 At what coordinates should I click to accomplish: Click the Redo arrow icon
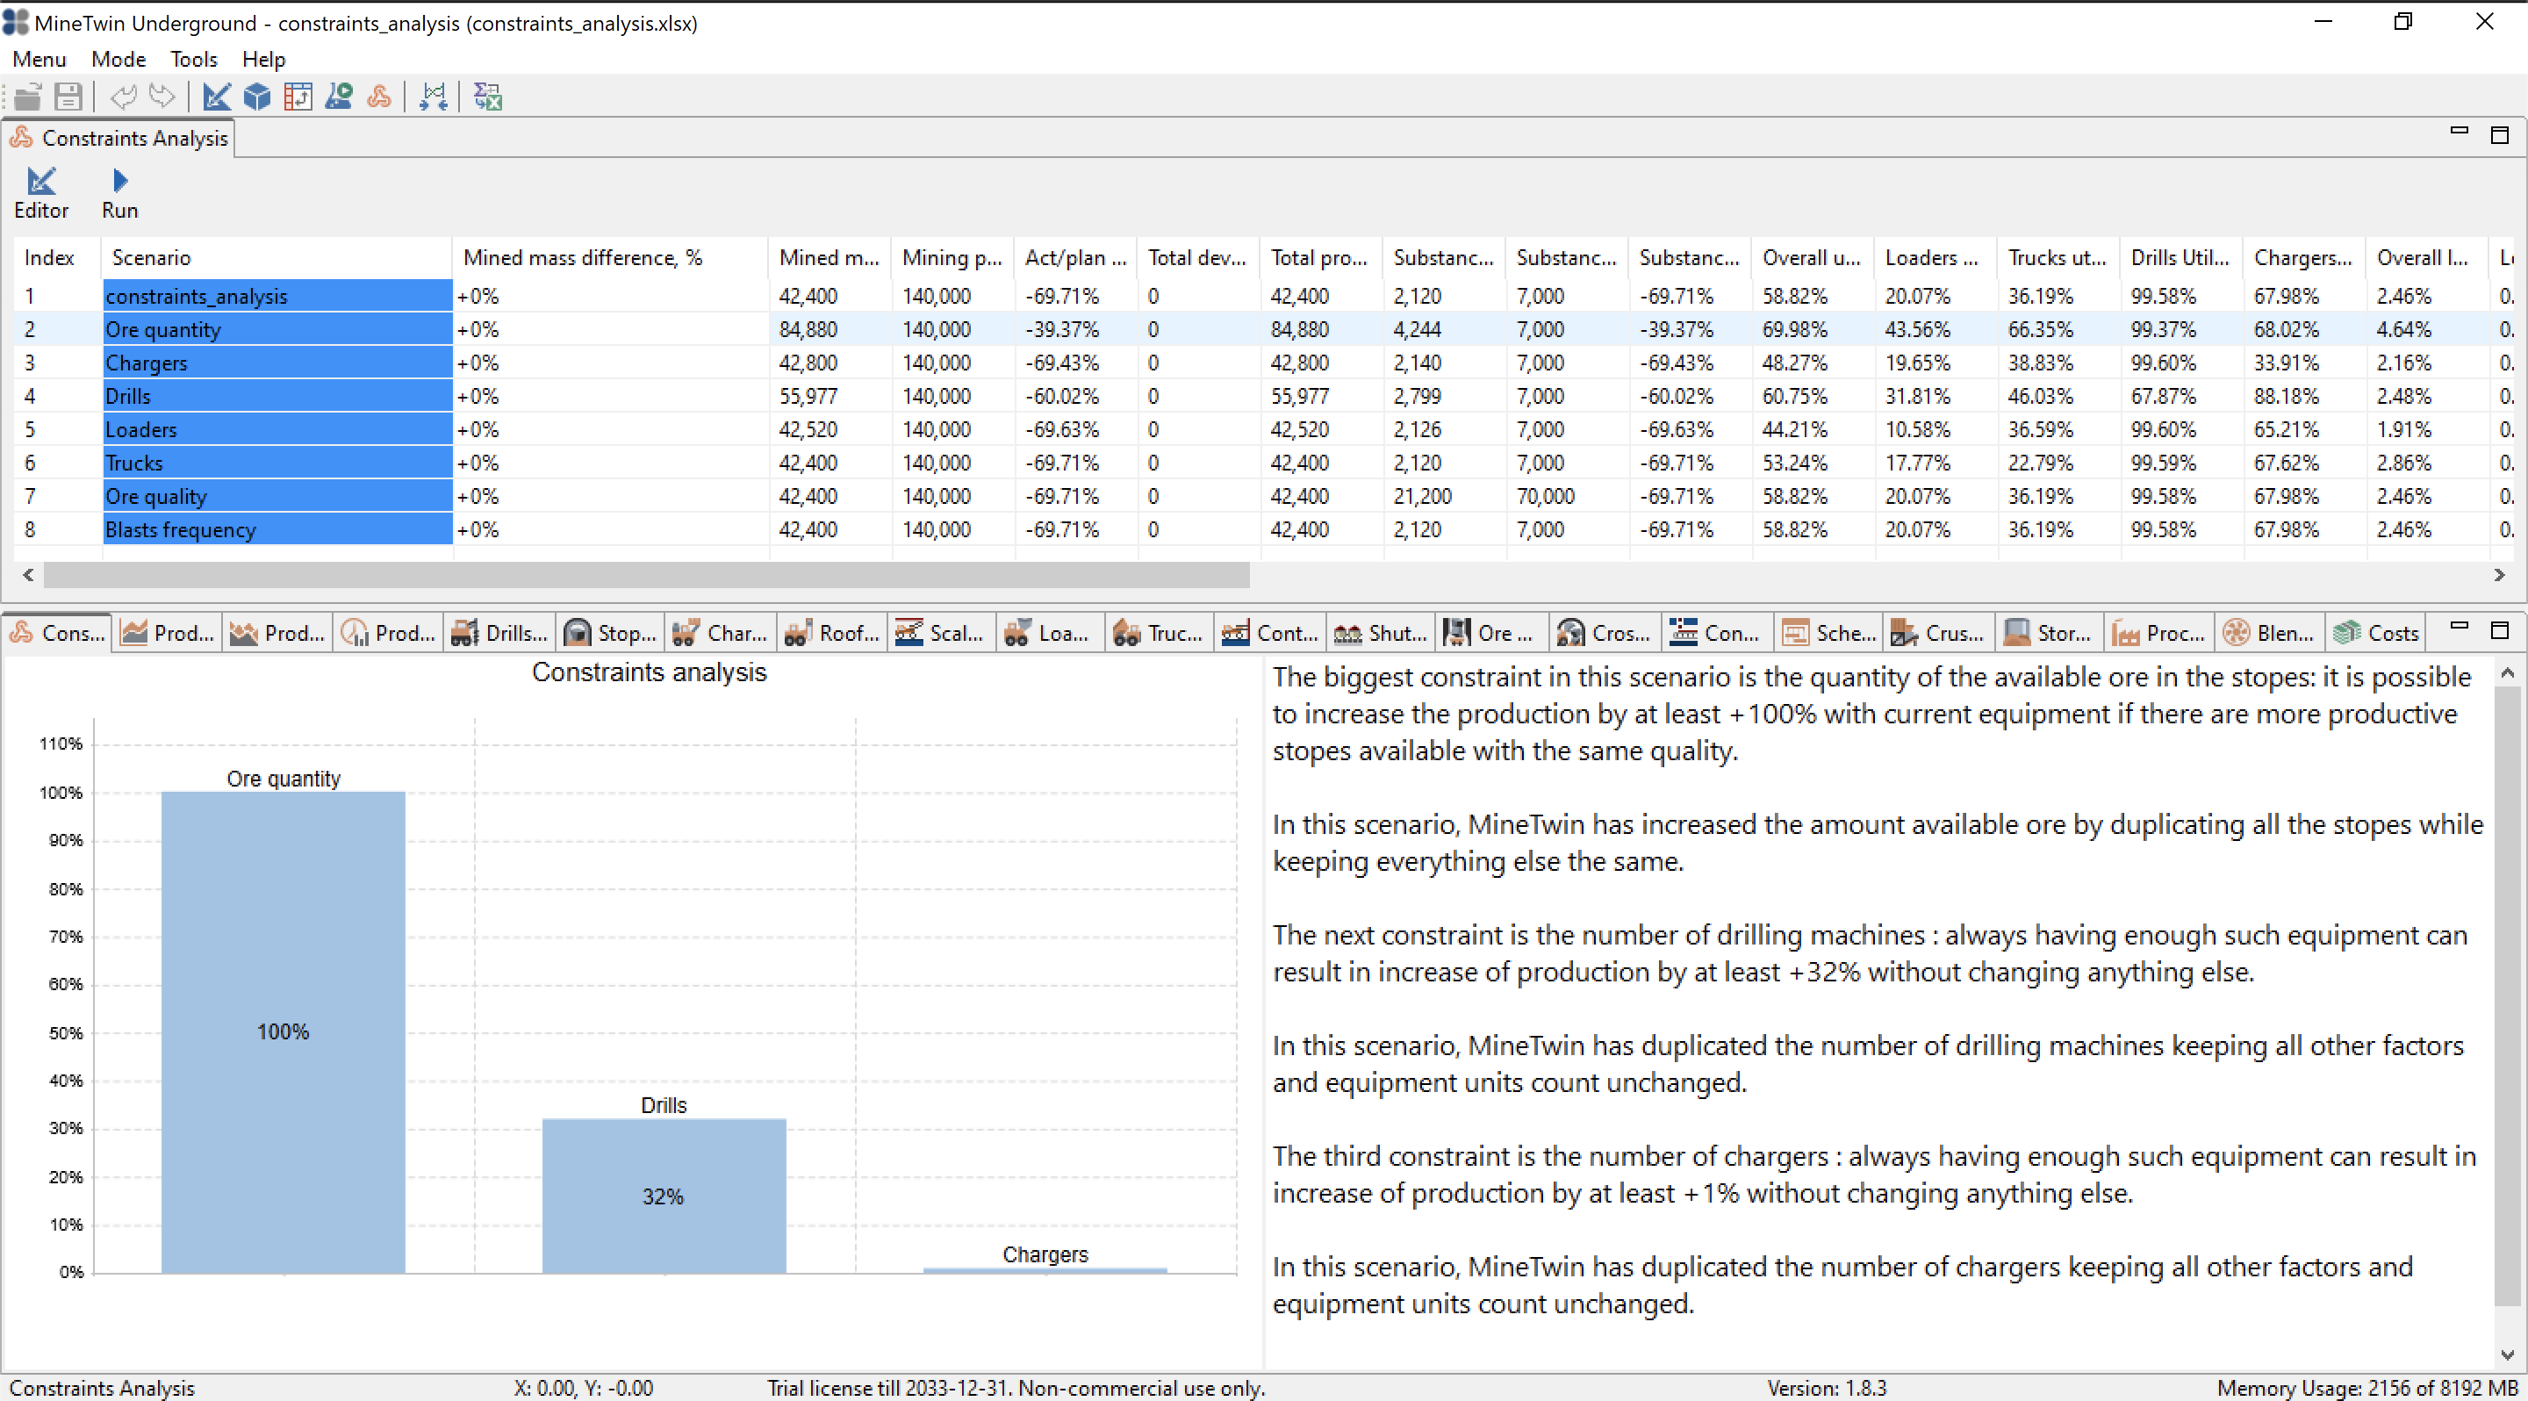[162, 97]
